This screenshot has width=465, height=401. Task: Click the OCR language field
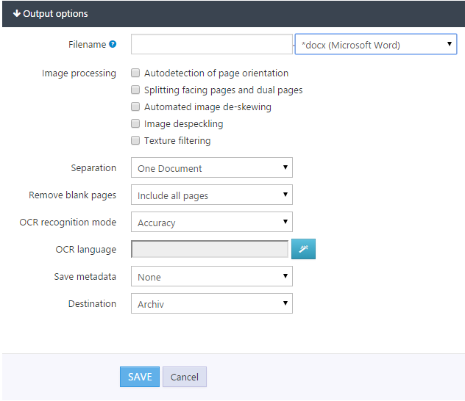click(209, 250)
